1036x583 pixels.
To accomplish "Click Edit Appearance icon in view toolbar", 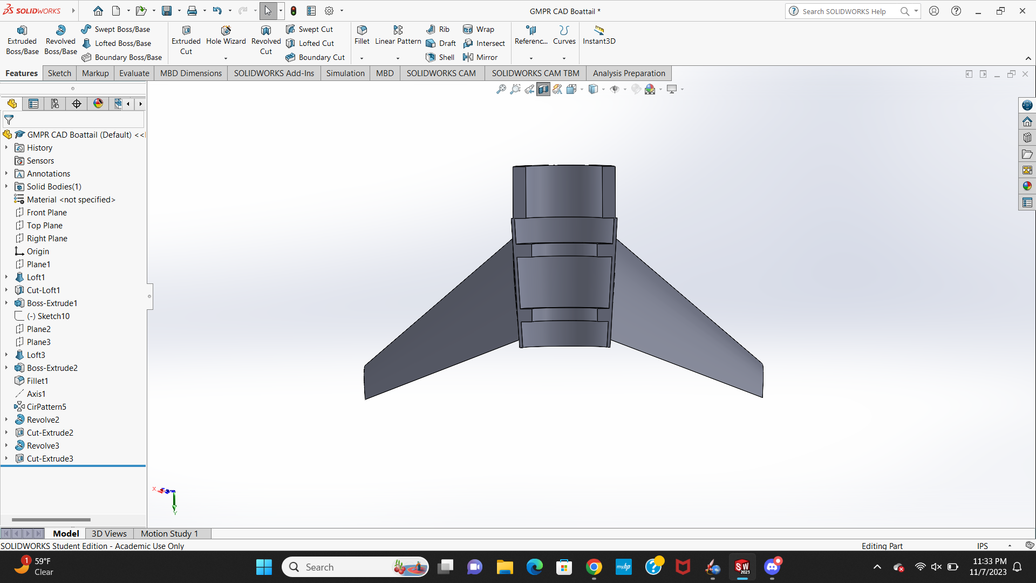I will pyautogui.click(x=636, y=89).
